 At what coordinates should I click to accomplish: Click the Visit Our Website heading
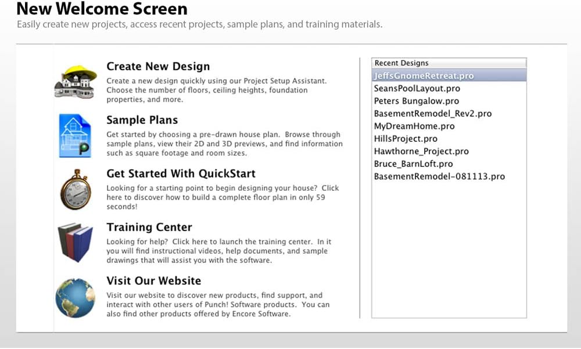[x=153, y=280]
